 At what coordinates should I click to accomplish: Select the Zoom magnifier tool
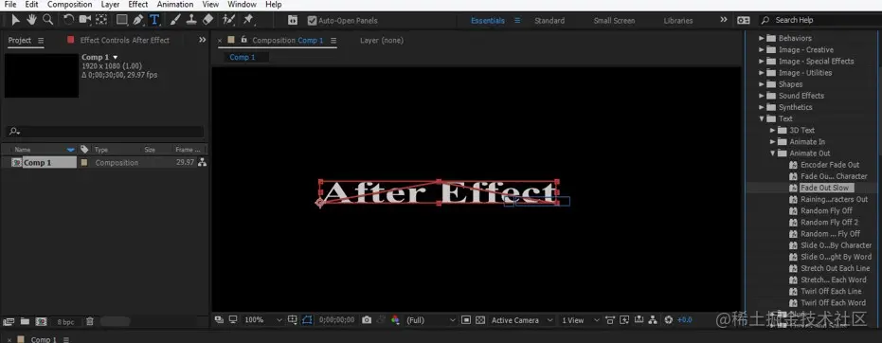pyautogui.click(x=47, y=20)
